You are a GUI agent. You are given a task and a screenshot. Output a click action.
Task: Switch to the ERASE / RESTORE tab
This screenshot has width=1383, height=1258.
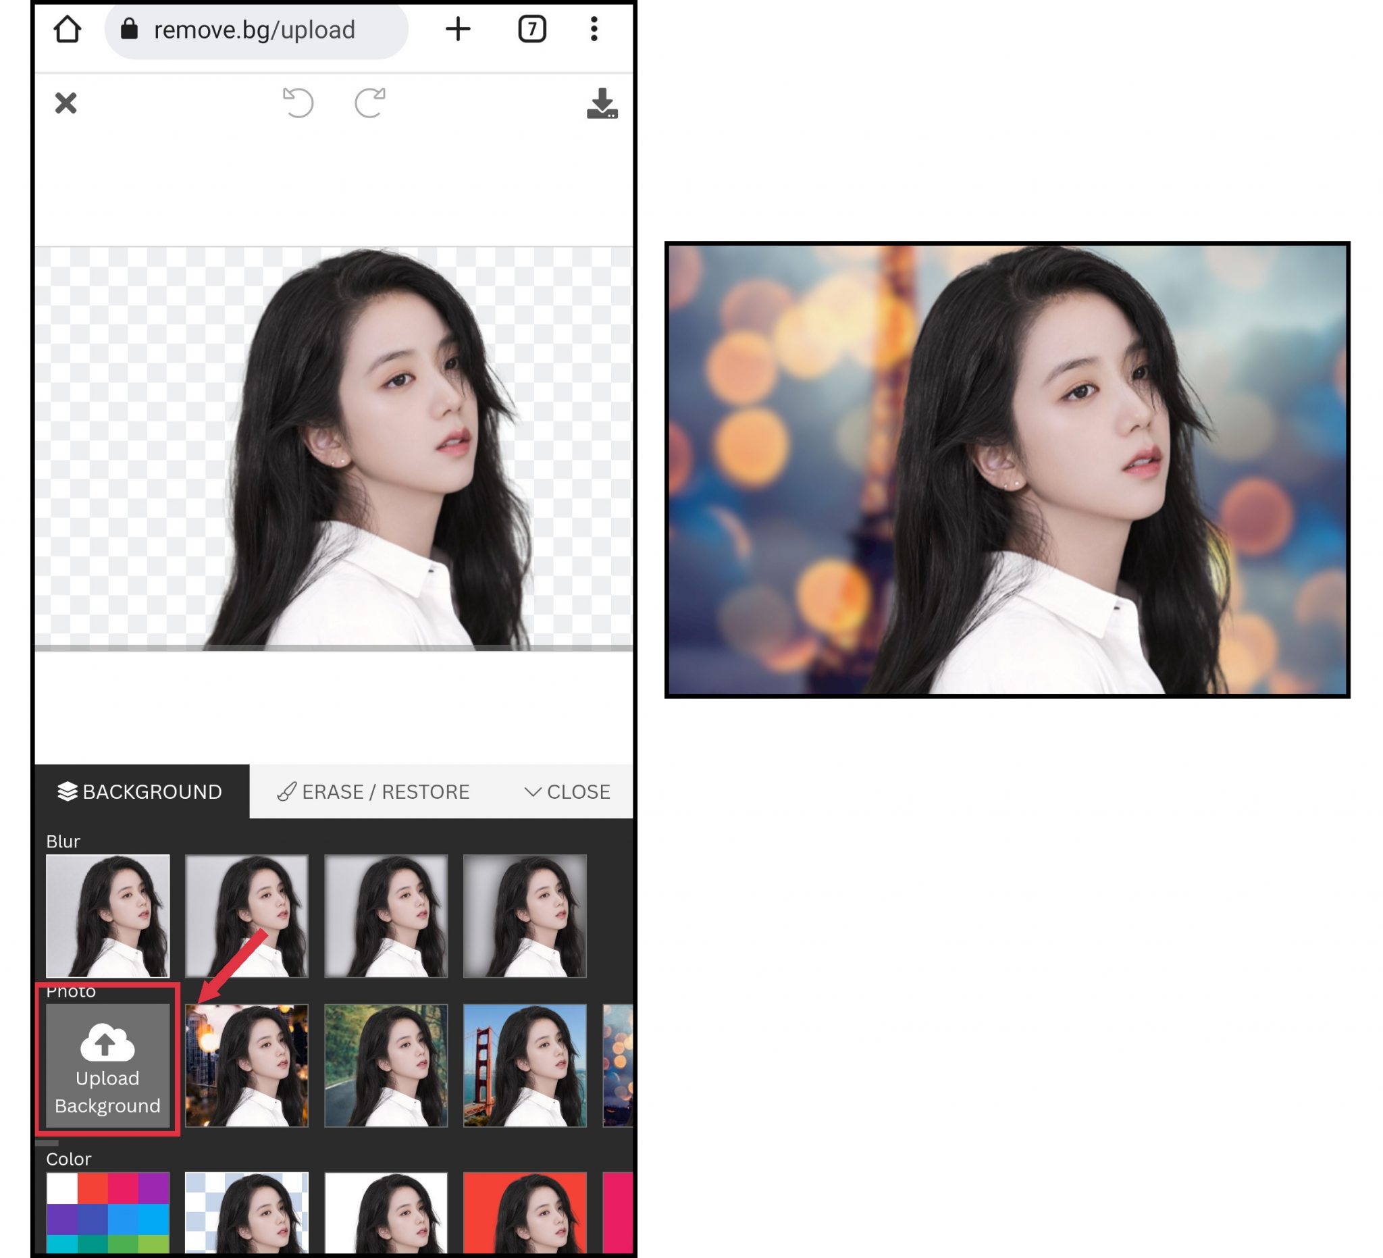(373, 791)
